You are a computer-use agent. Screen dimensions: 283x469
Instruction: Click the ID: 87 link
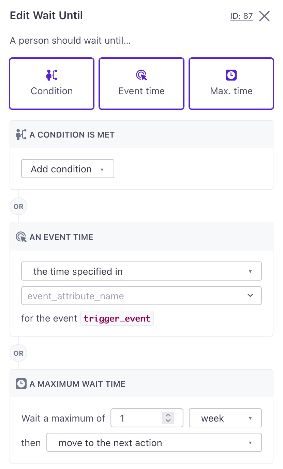(x=241, y=16)
